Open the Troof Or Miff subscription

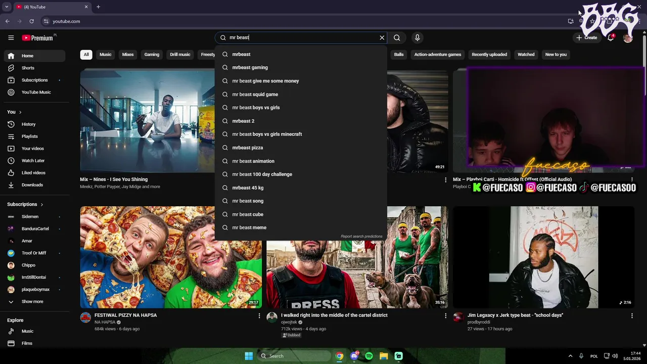[35, 253]
